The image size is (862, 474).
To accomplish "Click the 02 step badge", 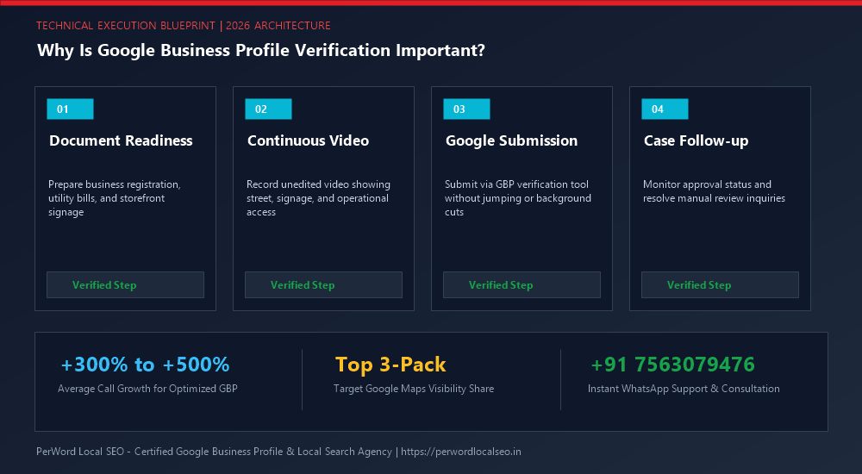I will 268,109.
